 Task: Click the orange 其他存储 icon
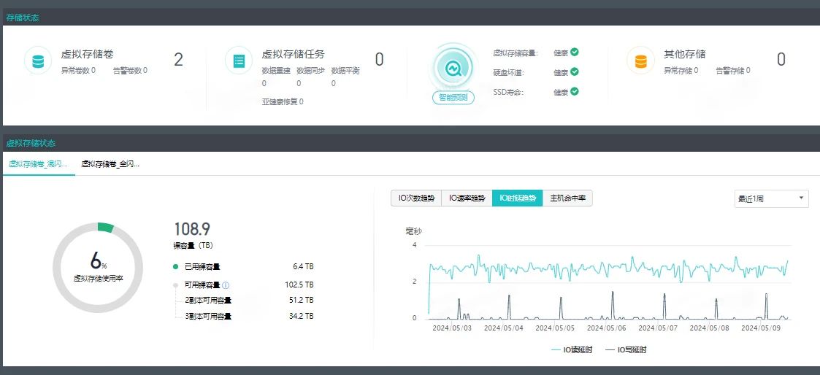(640, 61)
